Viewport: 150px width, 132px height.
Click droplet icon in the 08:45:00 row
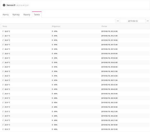(x=52, y=85)
